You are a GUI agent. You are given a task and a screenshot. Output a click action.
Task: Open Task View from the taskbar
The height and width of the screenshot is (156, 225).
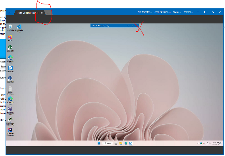click(115, 143)
